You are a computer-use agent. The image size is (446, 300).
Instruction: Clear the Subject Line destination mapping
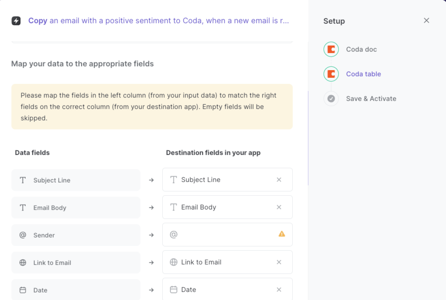click(279, 180)
